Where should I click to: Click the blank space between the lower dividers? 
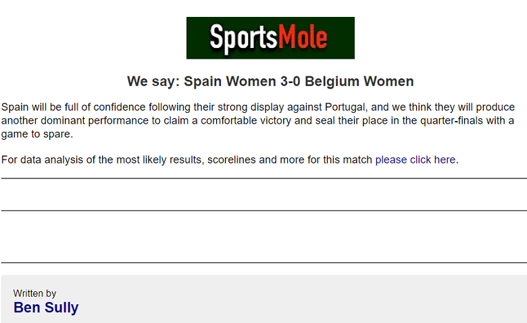pyautogui.click(x=263, y=237)
